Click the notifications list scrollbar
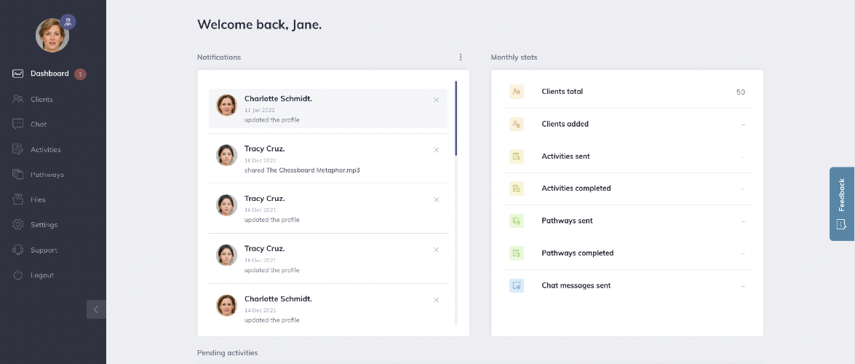Screen dimensions: 855x364 coord(456,119)
